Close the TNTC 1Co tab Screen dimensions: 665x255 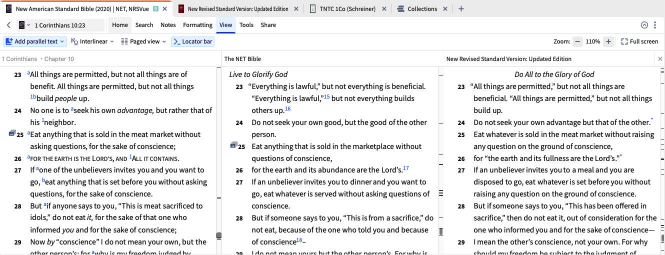point(384,9)
